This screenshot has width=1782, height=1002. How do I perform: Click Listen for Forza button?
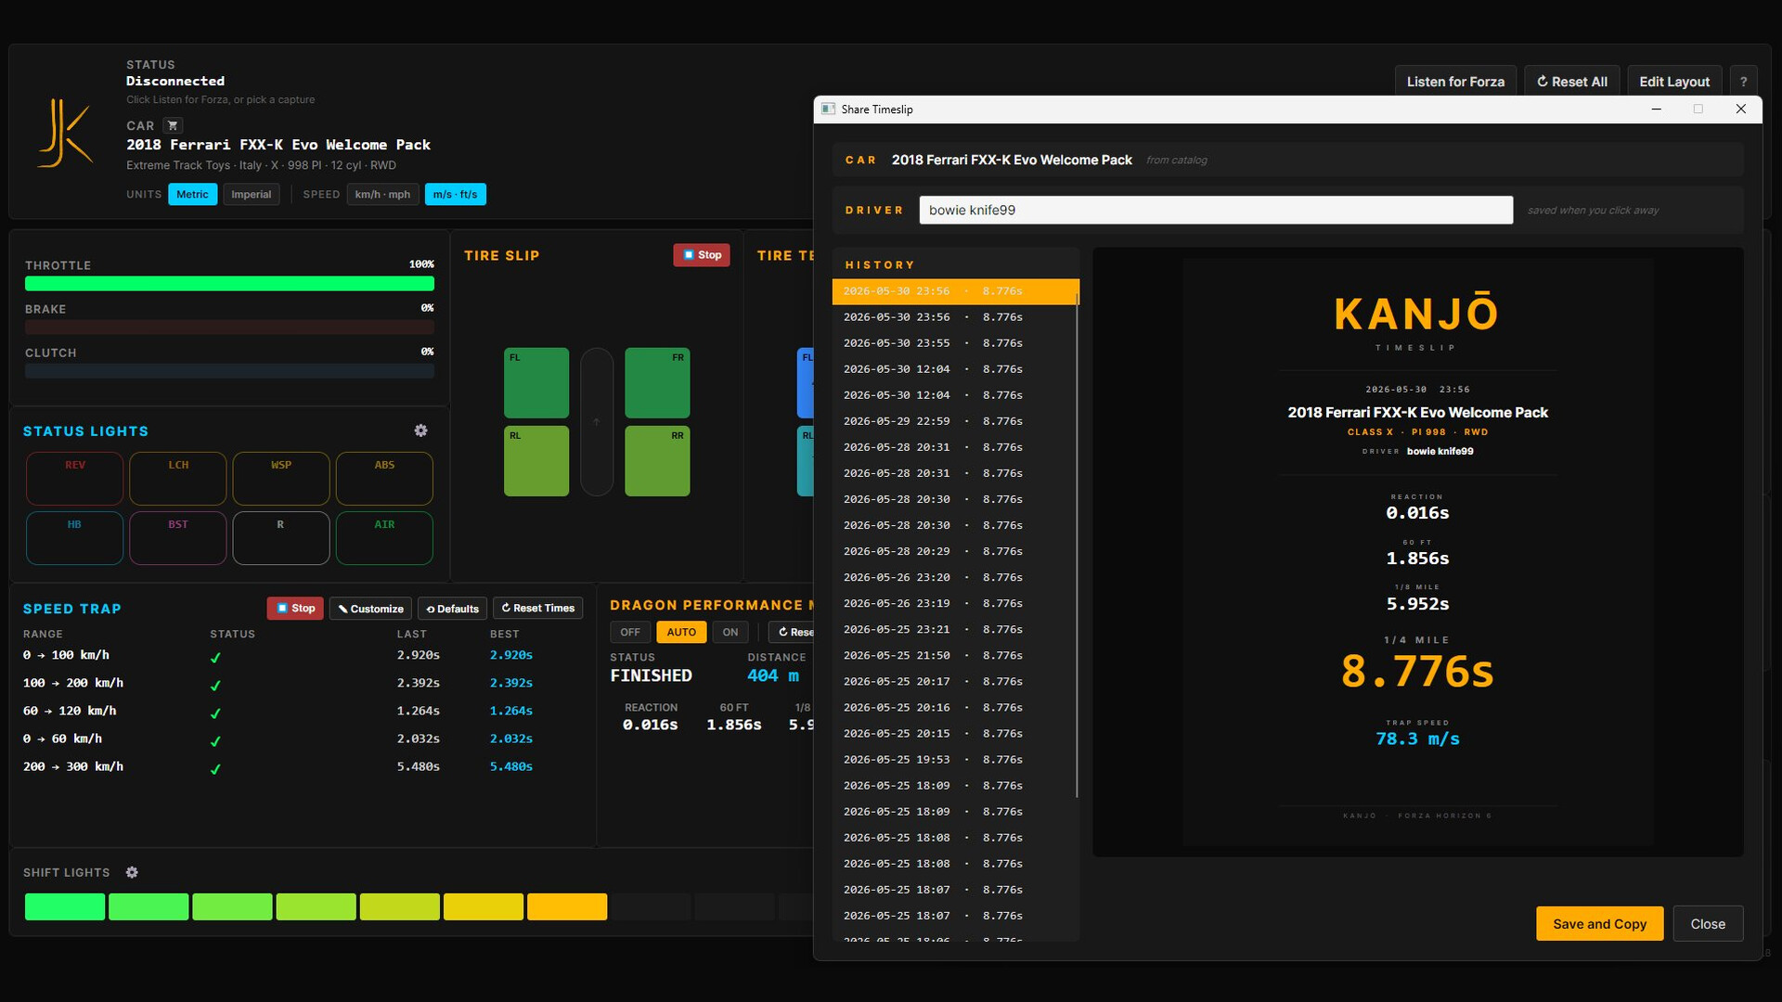tap(1455, 82)
